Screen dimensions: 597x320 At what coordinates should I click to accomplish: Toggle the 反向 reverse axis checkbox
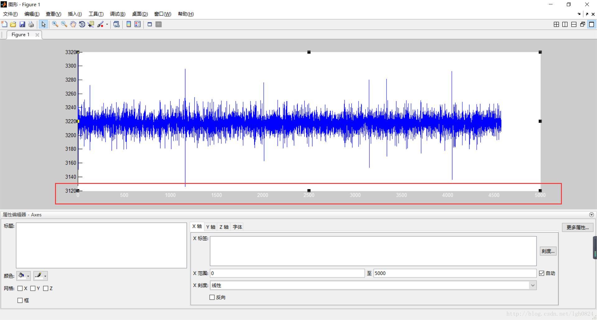[x=212, y=297]
